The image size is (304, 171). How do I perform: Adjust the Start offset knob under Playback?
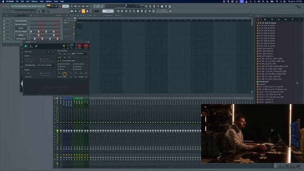click(28, 74)
